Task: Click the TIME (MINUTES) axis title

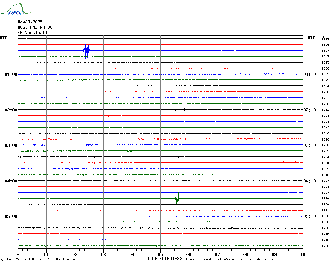Action: (x=164, y=259)
